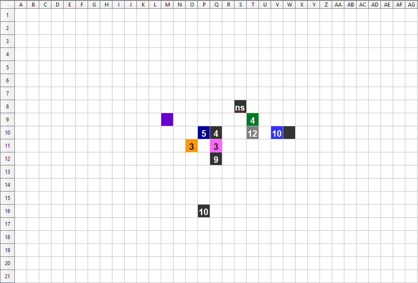Click the dark cell containing 9
The width and height of the screenshot is (418, 283).
click(216, 159)
